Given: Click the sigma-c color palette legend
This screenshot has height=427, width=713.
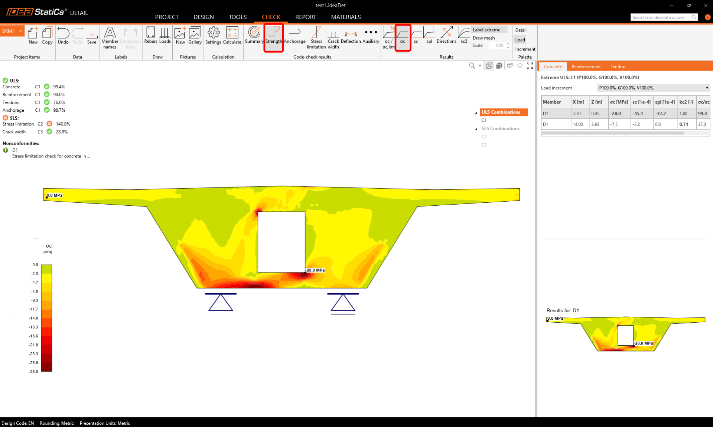Looking at the screenshot, I should [46, 318].
